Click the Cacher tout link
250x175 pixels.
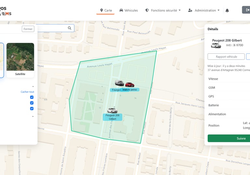(27, 92)
